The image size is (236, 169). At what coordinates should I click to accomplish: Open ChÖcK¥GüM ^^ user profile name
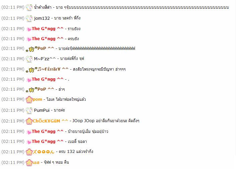click(50, 121)
